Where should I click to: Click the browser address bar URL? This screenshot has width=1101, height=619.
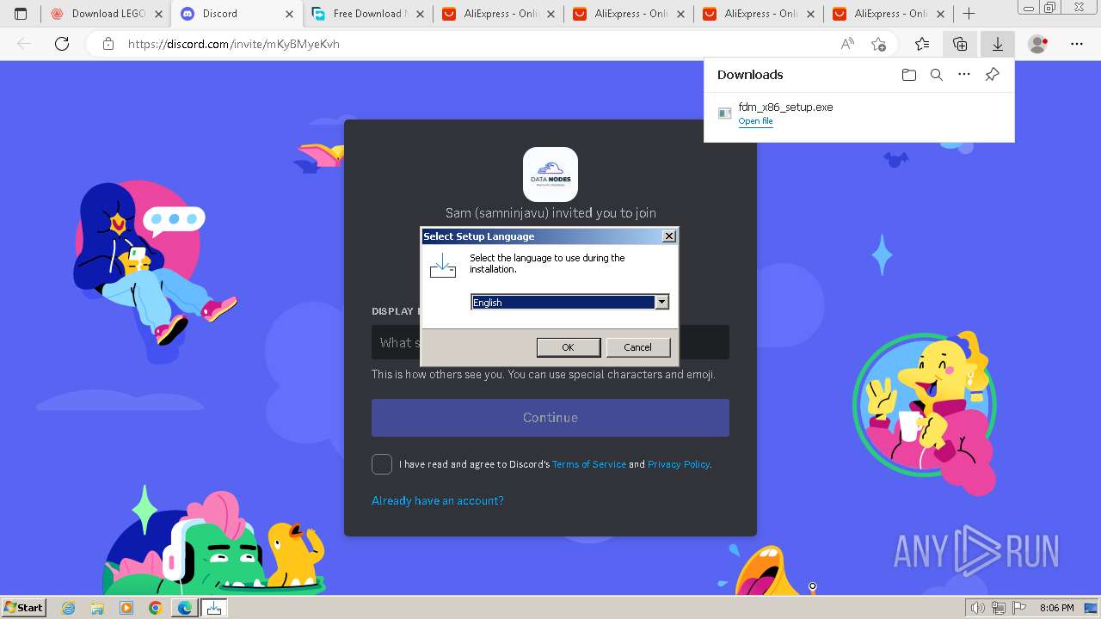click(x=234, y=44)
